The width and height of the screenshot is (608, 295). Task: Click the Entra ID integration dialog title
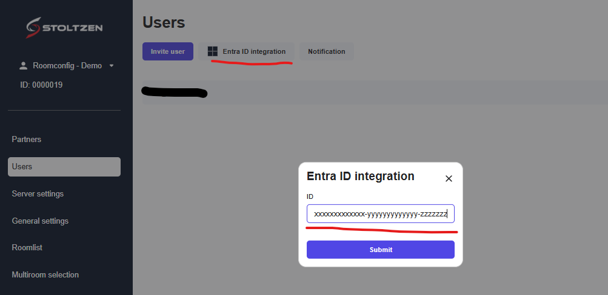[x=361, y=177]
